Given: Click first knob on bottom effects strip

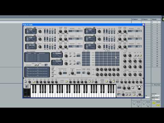Looking at the screenshot, I should pyautogui.click(x=29, y=82).
